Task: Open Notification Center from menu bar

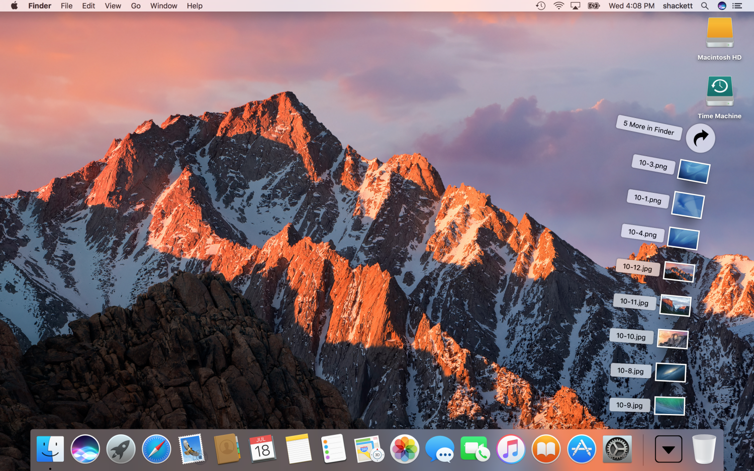Action: [737, 6]
